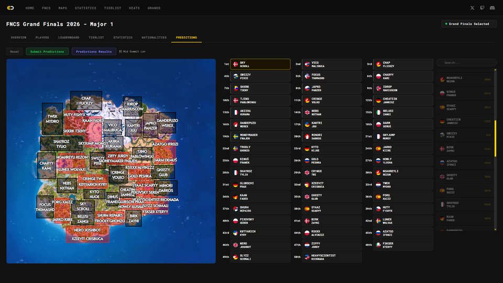503x283 pixels.
Task: Open the X (Twitter) link icon
Action: pyautogui.click(x=472, y=8)
